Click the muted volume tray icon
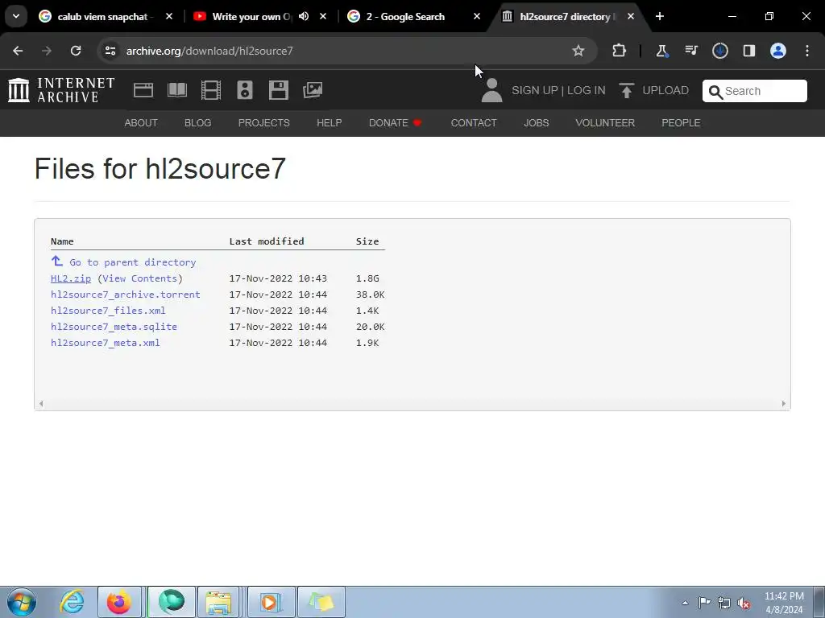825x618 pixels. coord(744,603)
